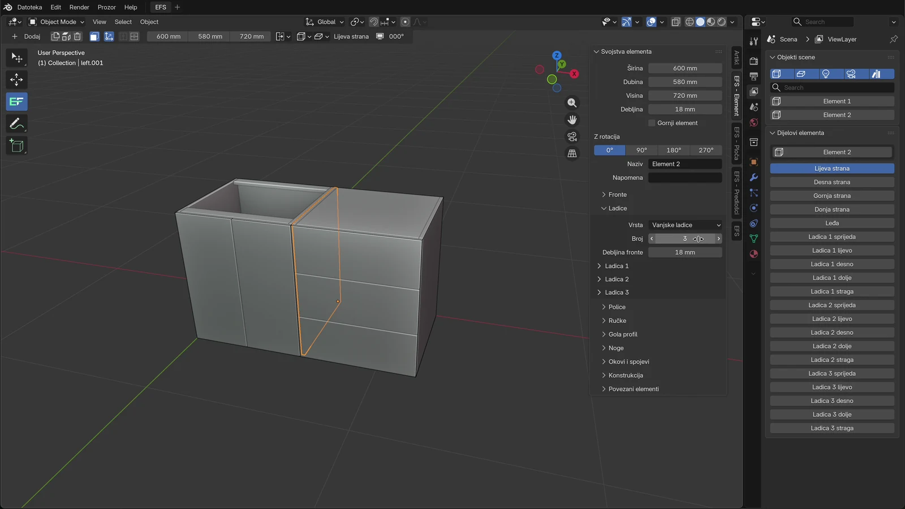Click the pin icon next to ViewLayer
905x509 pixels.
click(x=894, y=39)
